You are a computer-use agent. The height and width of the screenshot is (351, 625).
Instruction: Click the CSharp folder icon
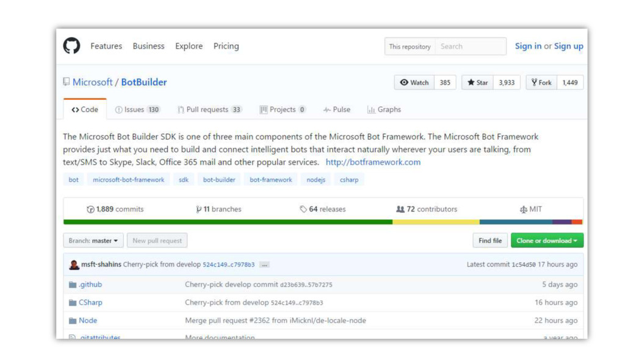(73, 302)
